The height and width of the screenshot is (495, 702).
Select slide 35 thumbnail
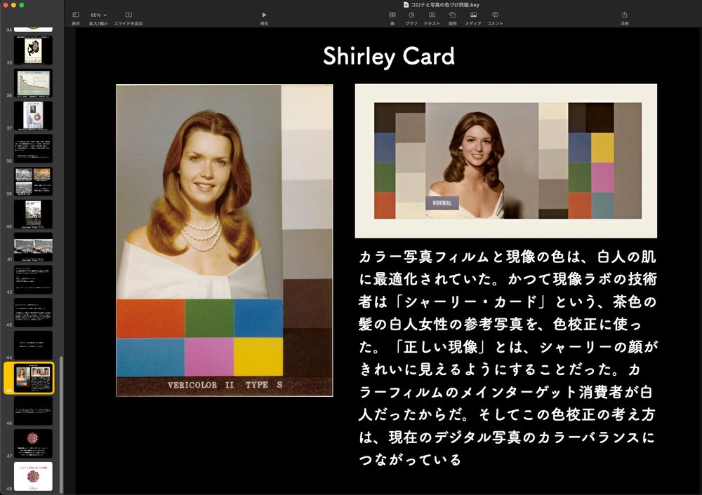point(33,50)
